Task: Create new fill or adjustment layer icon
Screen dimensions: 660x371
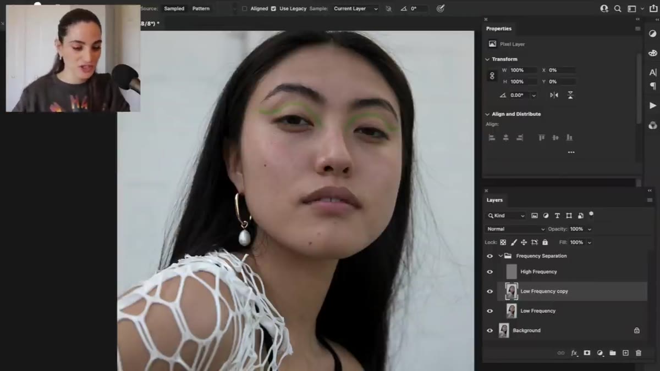Action: [x=600, y=353]
